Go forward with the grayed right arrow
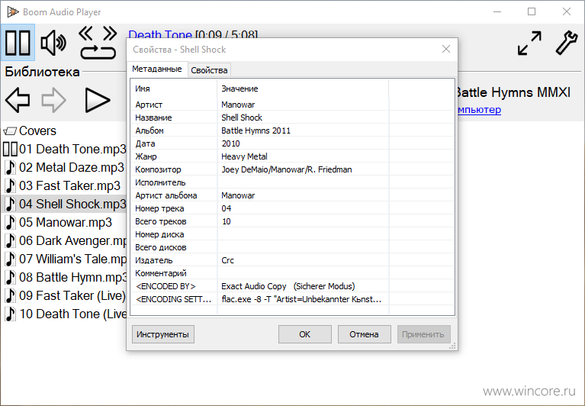The width and height of the screenshot is (585, 406). pyautogui.click(x=53, y=100)
